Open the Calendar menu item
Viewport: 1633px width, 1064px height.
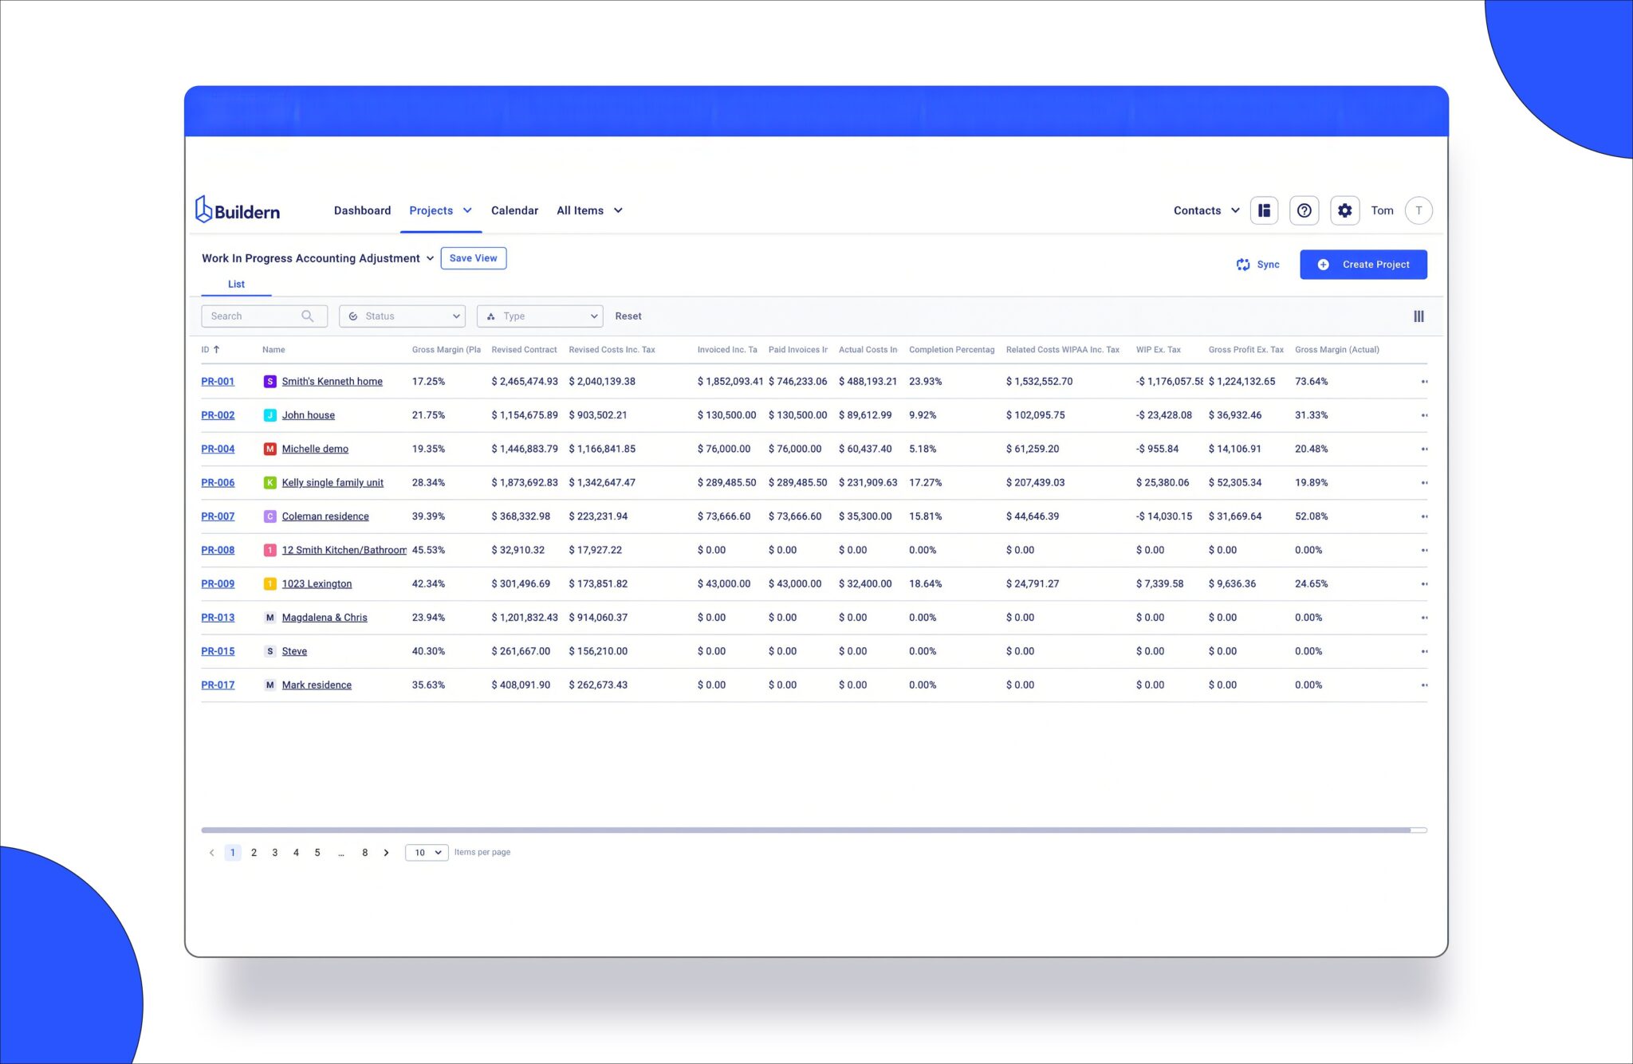[x=514, y=210]
